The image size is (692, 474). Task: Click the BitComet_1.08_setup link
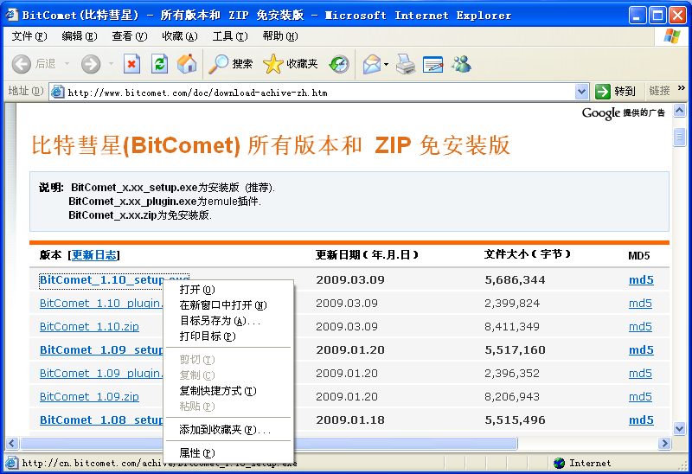pos(101,420)
